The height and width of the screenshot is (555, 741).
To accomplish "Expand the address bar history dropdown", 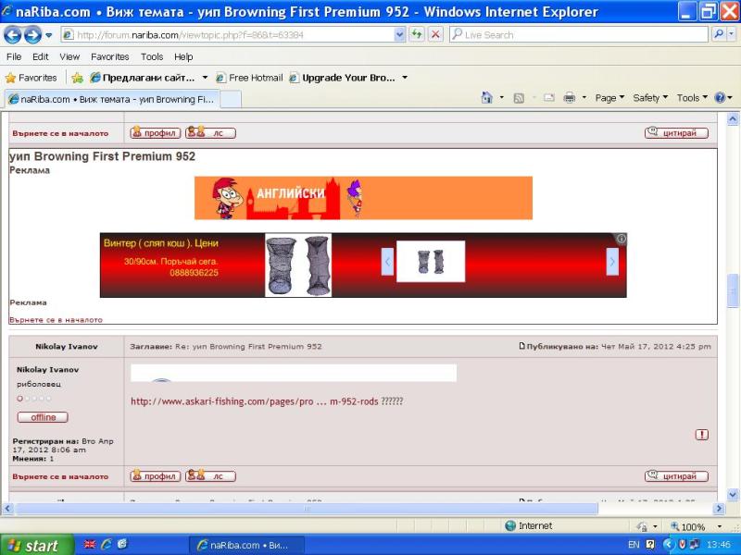I will [x=399, y=34].
